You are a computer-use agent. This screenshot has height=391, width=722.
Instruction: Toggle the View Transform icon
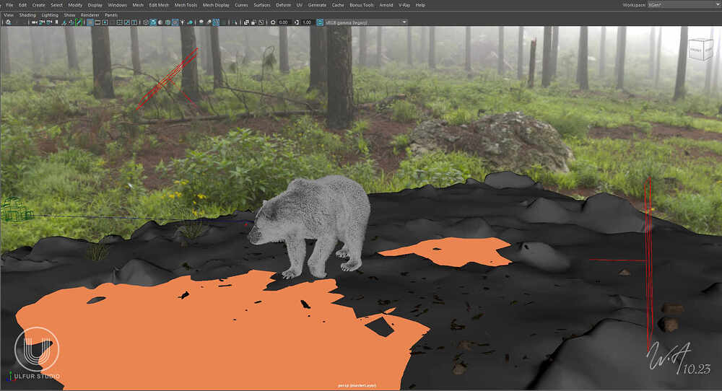point(320,22)
